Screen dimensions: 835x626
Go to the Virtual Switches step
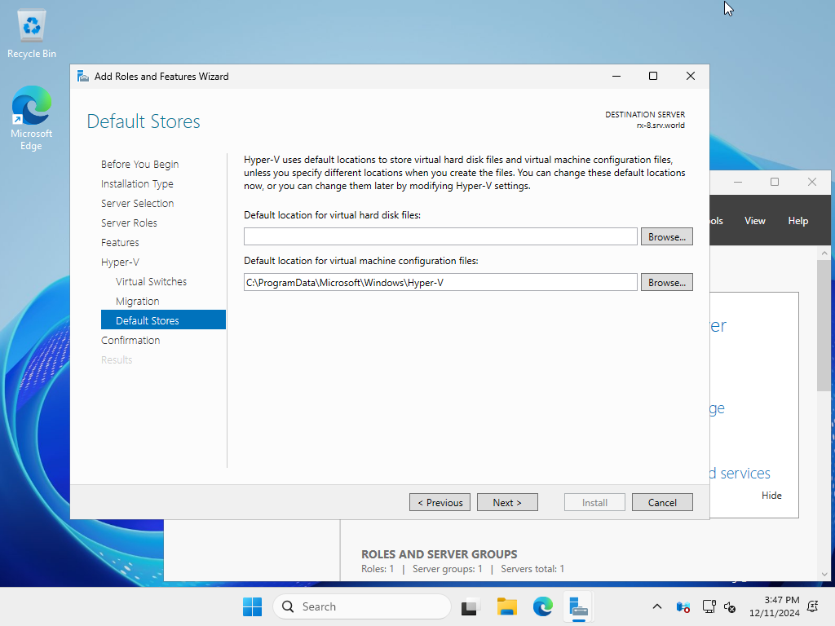point(151,281)
